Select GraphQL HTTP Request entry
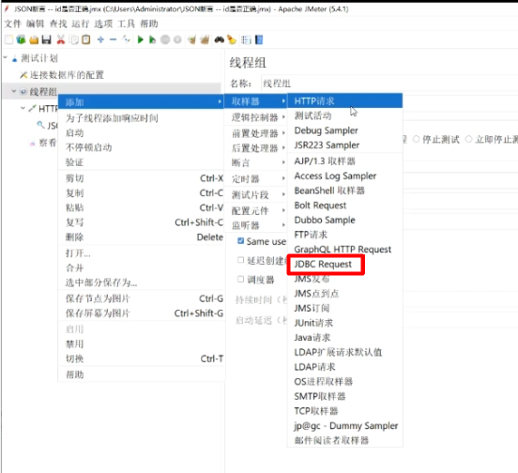The height and width of the screenshot is (473, 518). click(x=345, y=250)
